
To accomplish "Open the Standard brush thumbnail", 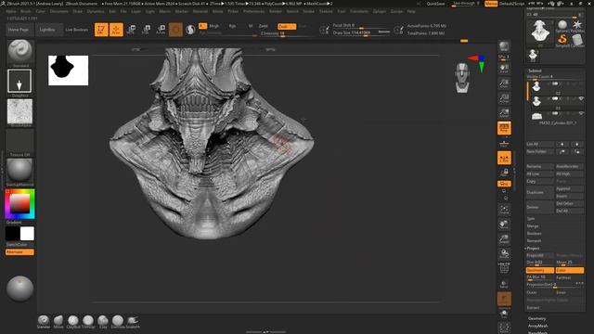I will pos(20,52).
